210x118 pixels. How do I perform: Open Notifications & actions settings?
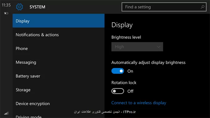click(x=59, y=35)
